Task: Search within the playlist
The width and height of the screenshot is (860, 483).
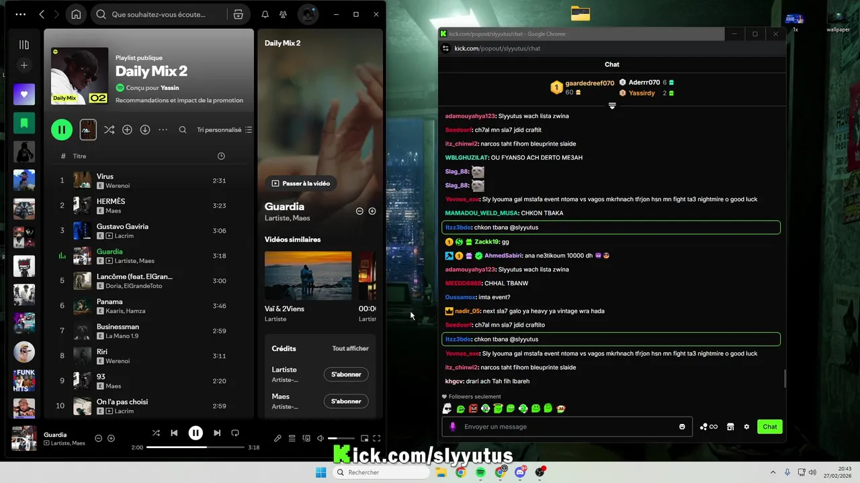Action: [x=183, y=129]
